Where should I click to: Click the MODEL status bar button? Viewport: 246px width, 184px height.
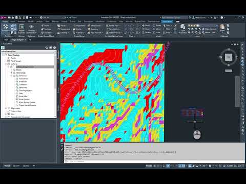tap(149, 166)
